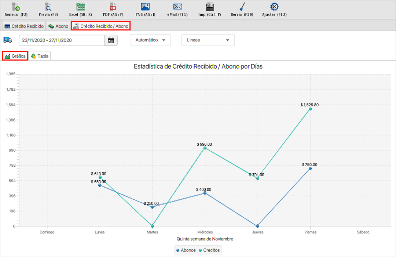Send report using eMail (F11) icon
The width and height of the screenshot is (396, 257).
coord(177,7)
